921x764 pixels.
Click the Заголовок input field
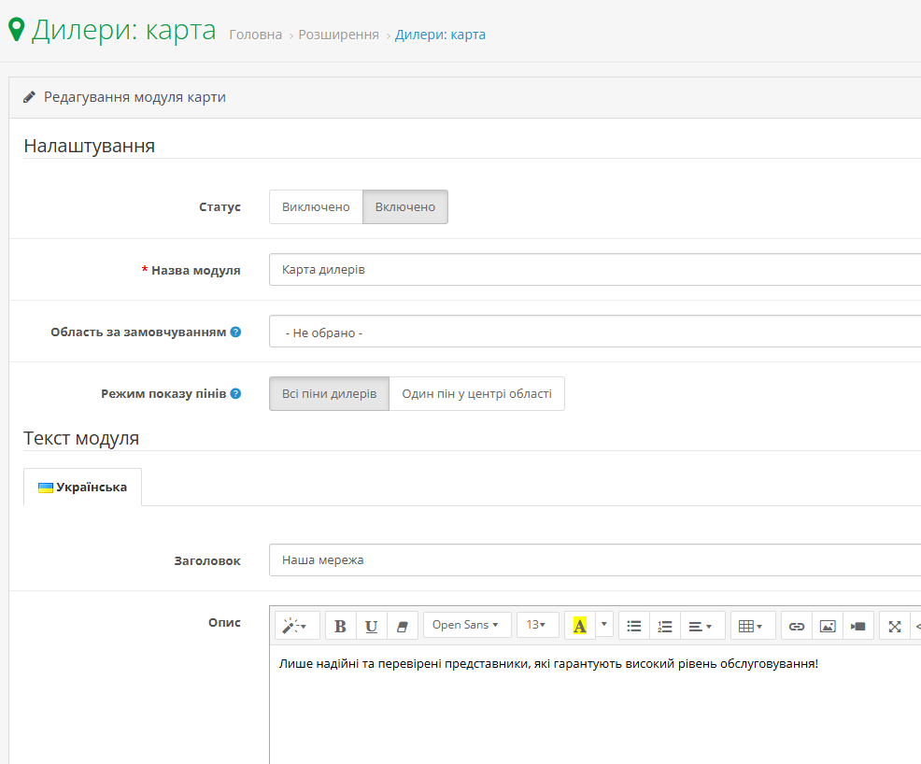coord(595,560)
